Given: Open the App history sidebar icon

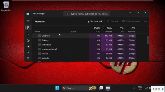Looking at the screenshot, I should pos(28,40).
